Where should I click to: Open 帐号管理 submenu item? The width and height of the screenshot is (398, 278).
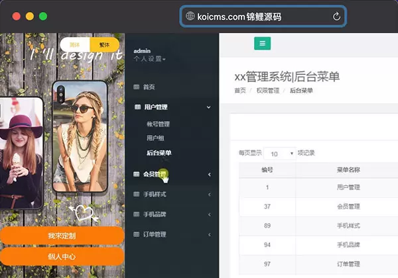158,124
